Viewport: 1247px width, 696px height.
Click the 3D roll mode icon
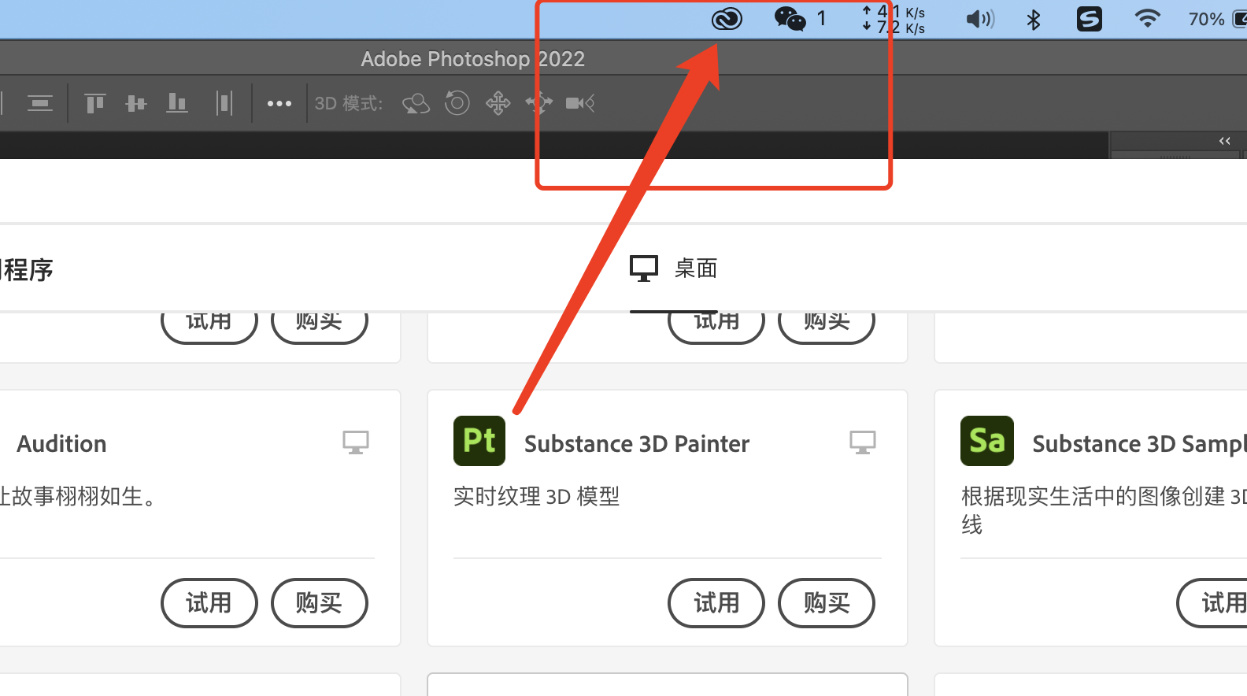coord(457,103)
